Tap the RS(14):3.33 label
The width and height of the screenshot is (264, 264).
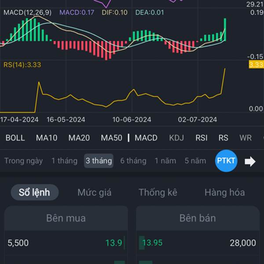click(22, 65)
